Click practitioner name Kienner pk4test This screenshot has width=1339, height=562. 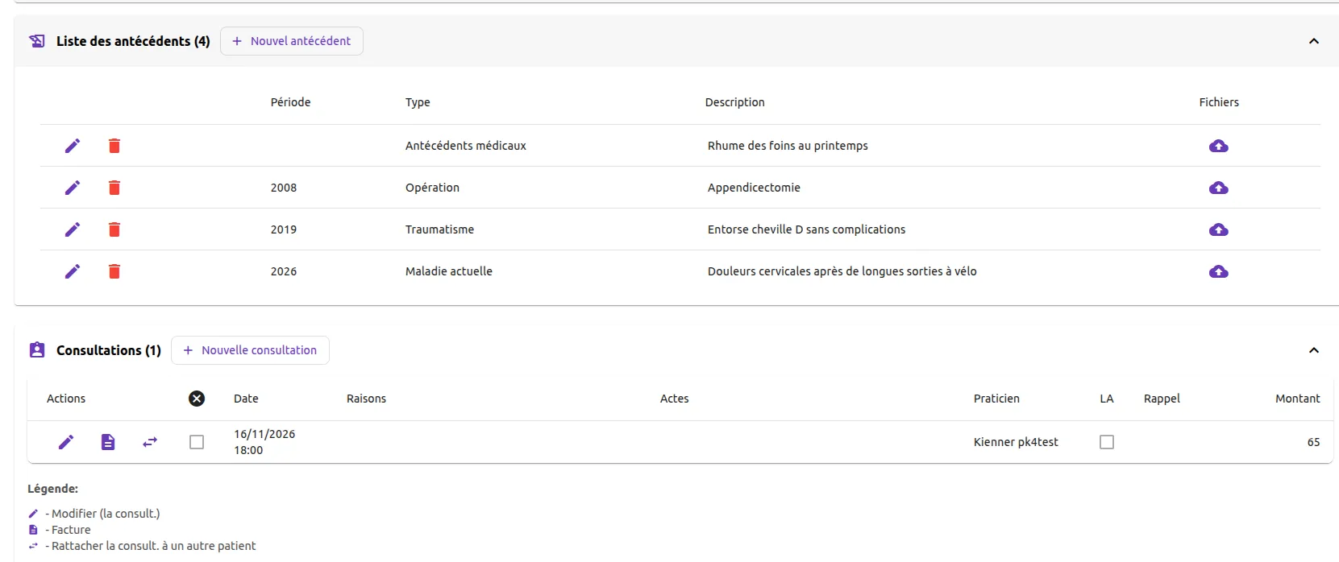(1016, 442)
